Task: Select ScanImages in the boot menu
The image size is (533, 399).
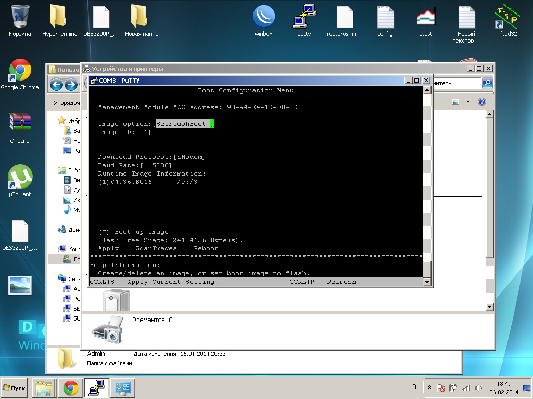Action: pyautogui.click(x=156, y=248)
